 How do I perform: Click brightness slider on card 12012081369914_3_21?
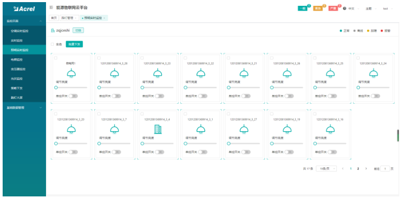point(244,87)
